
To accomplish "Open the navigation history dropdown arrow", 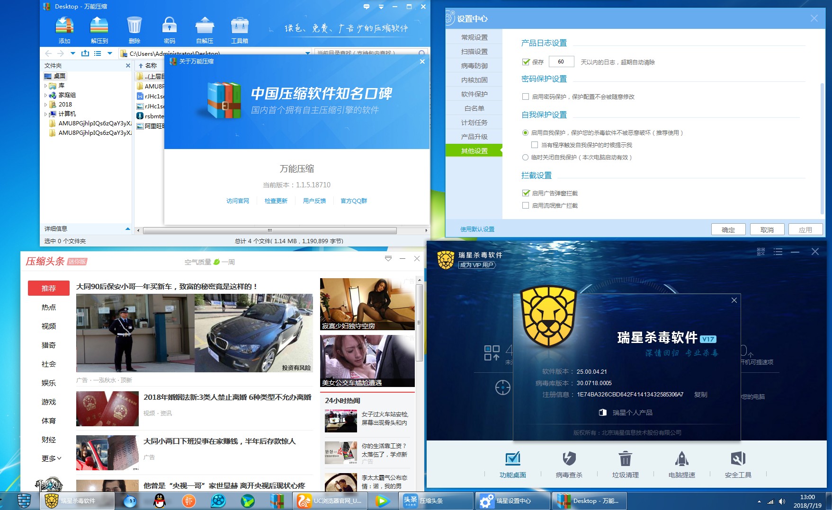I will click(x=73, y=53).
